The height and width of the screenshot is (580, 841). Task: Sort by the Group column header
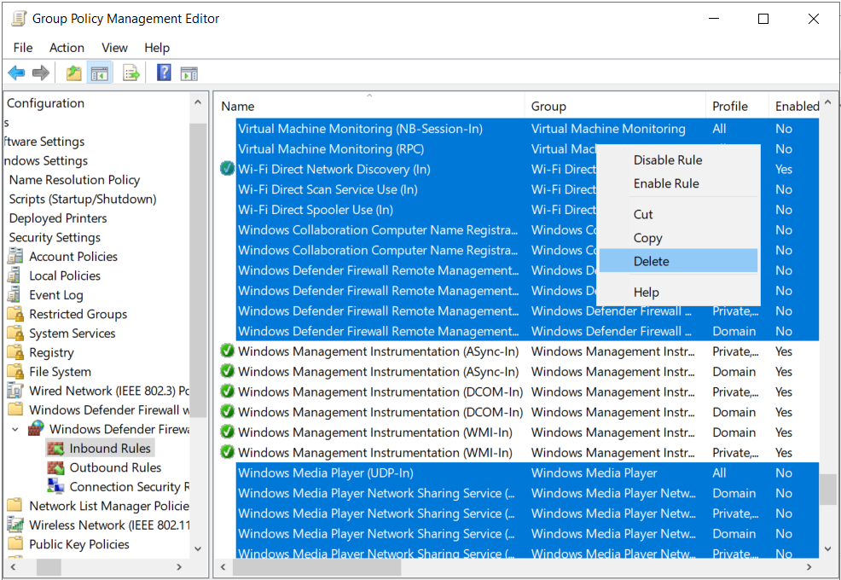pyautogui.click(x=615, y=107)
